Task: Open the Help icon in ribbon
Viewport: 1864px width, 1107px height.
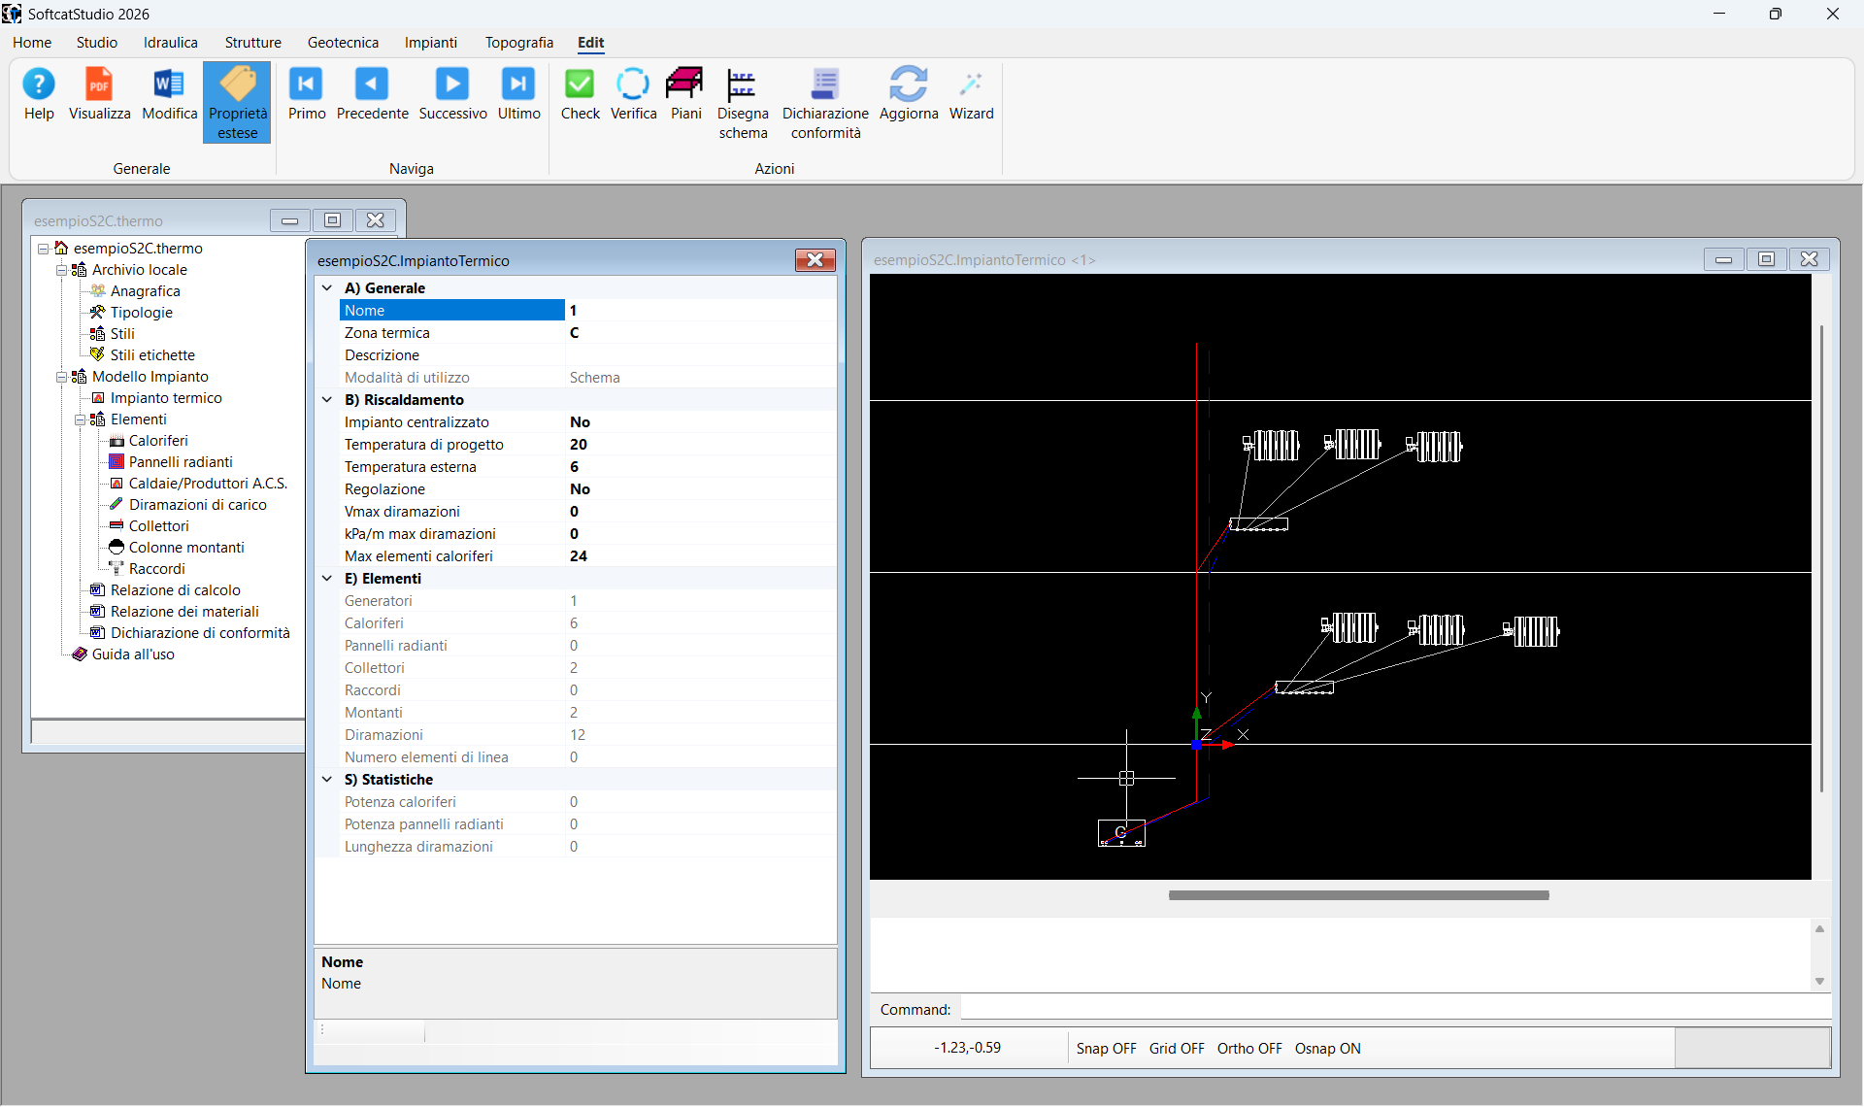Action: (x=39, y=94)
